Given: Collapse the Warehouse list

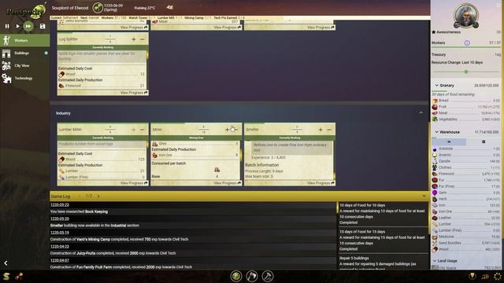Looking at the screenshot, I should pyautogui.click(x=436, y=132).
